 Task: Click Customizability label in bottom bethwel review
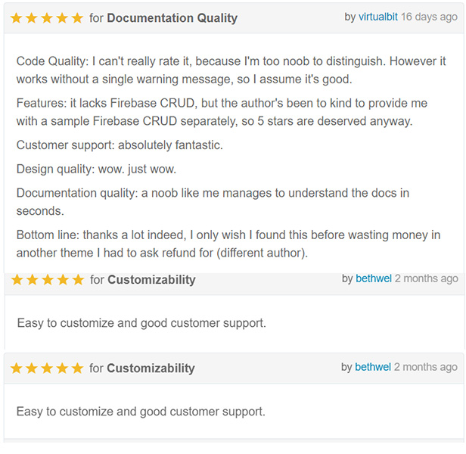[151, 368]
